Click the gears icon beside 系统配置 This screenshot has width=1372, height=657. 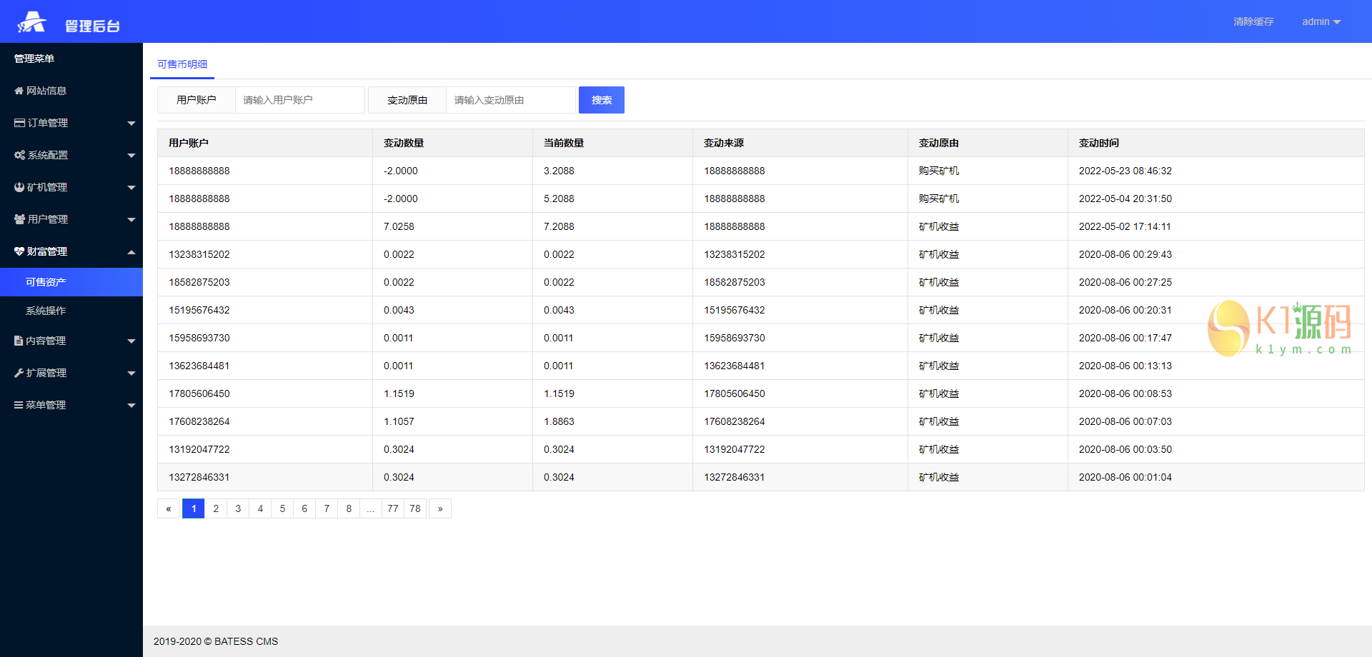point(20,155)
